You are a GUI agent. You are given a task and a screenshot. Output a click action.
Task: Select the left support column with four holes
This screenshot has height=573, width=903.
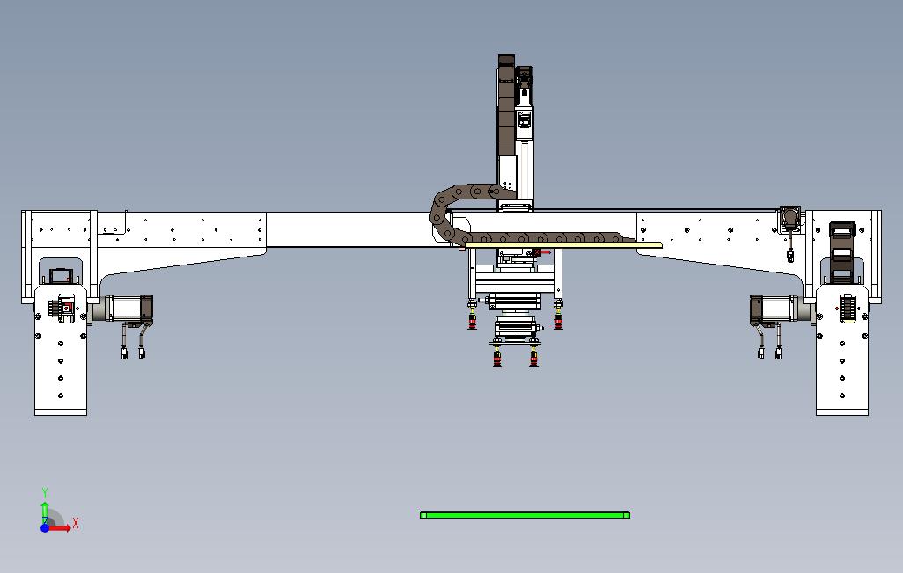pos(61,349)
